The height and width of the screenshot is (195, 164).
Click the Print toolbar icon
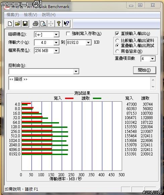click(x=36, y=23)
